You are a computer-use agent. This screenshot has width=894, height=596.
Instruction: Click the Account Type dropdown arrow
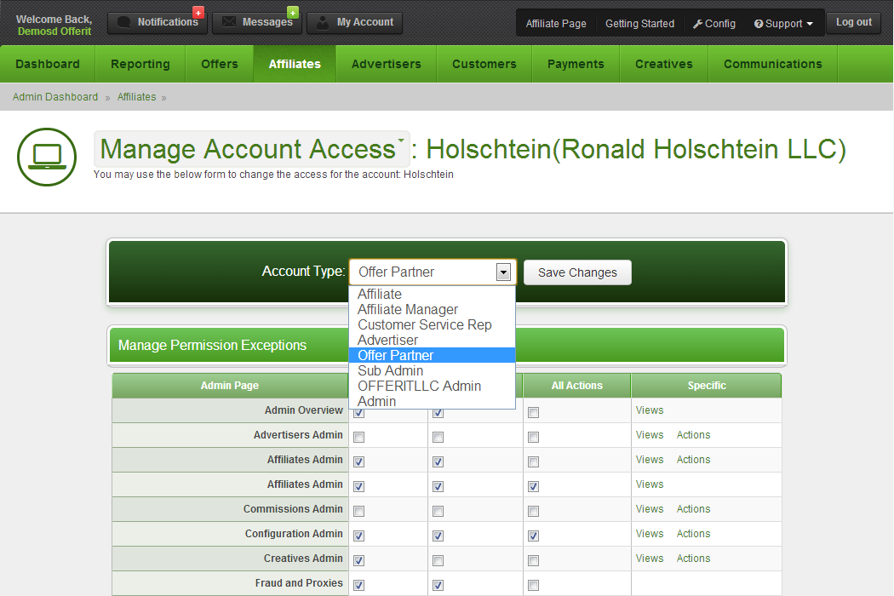click(503, 272)
